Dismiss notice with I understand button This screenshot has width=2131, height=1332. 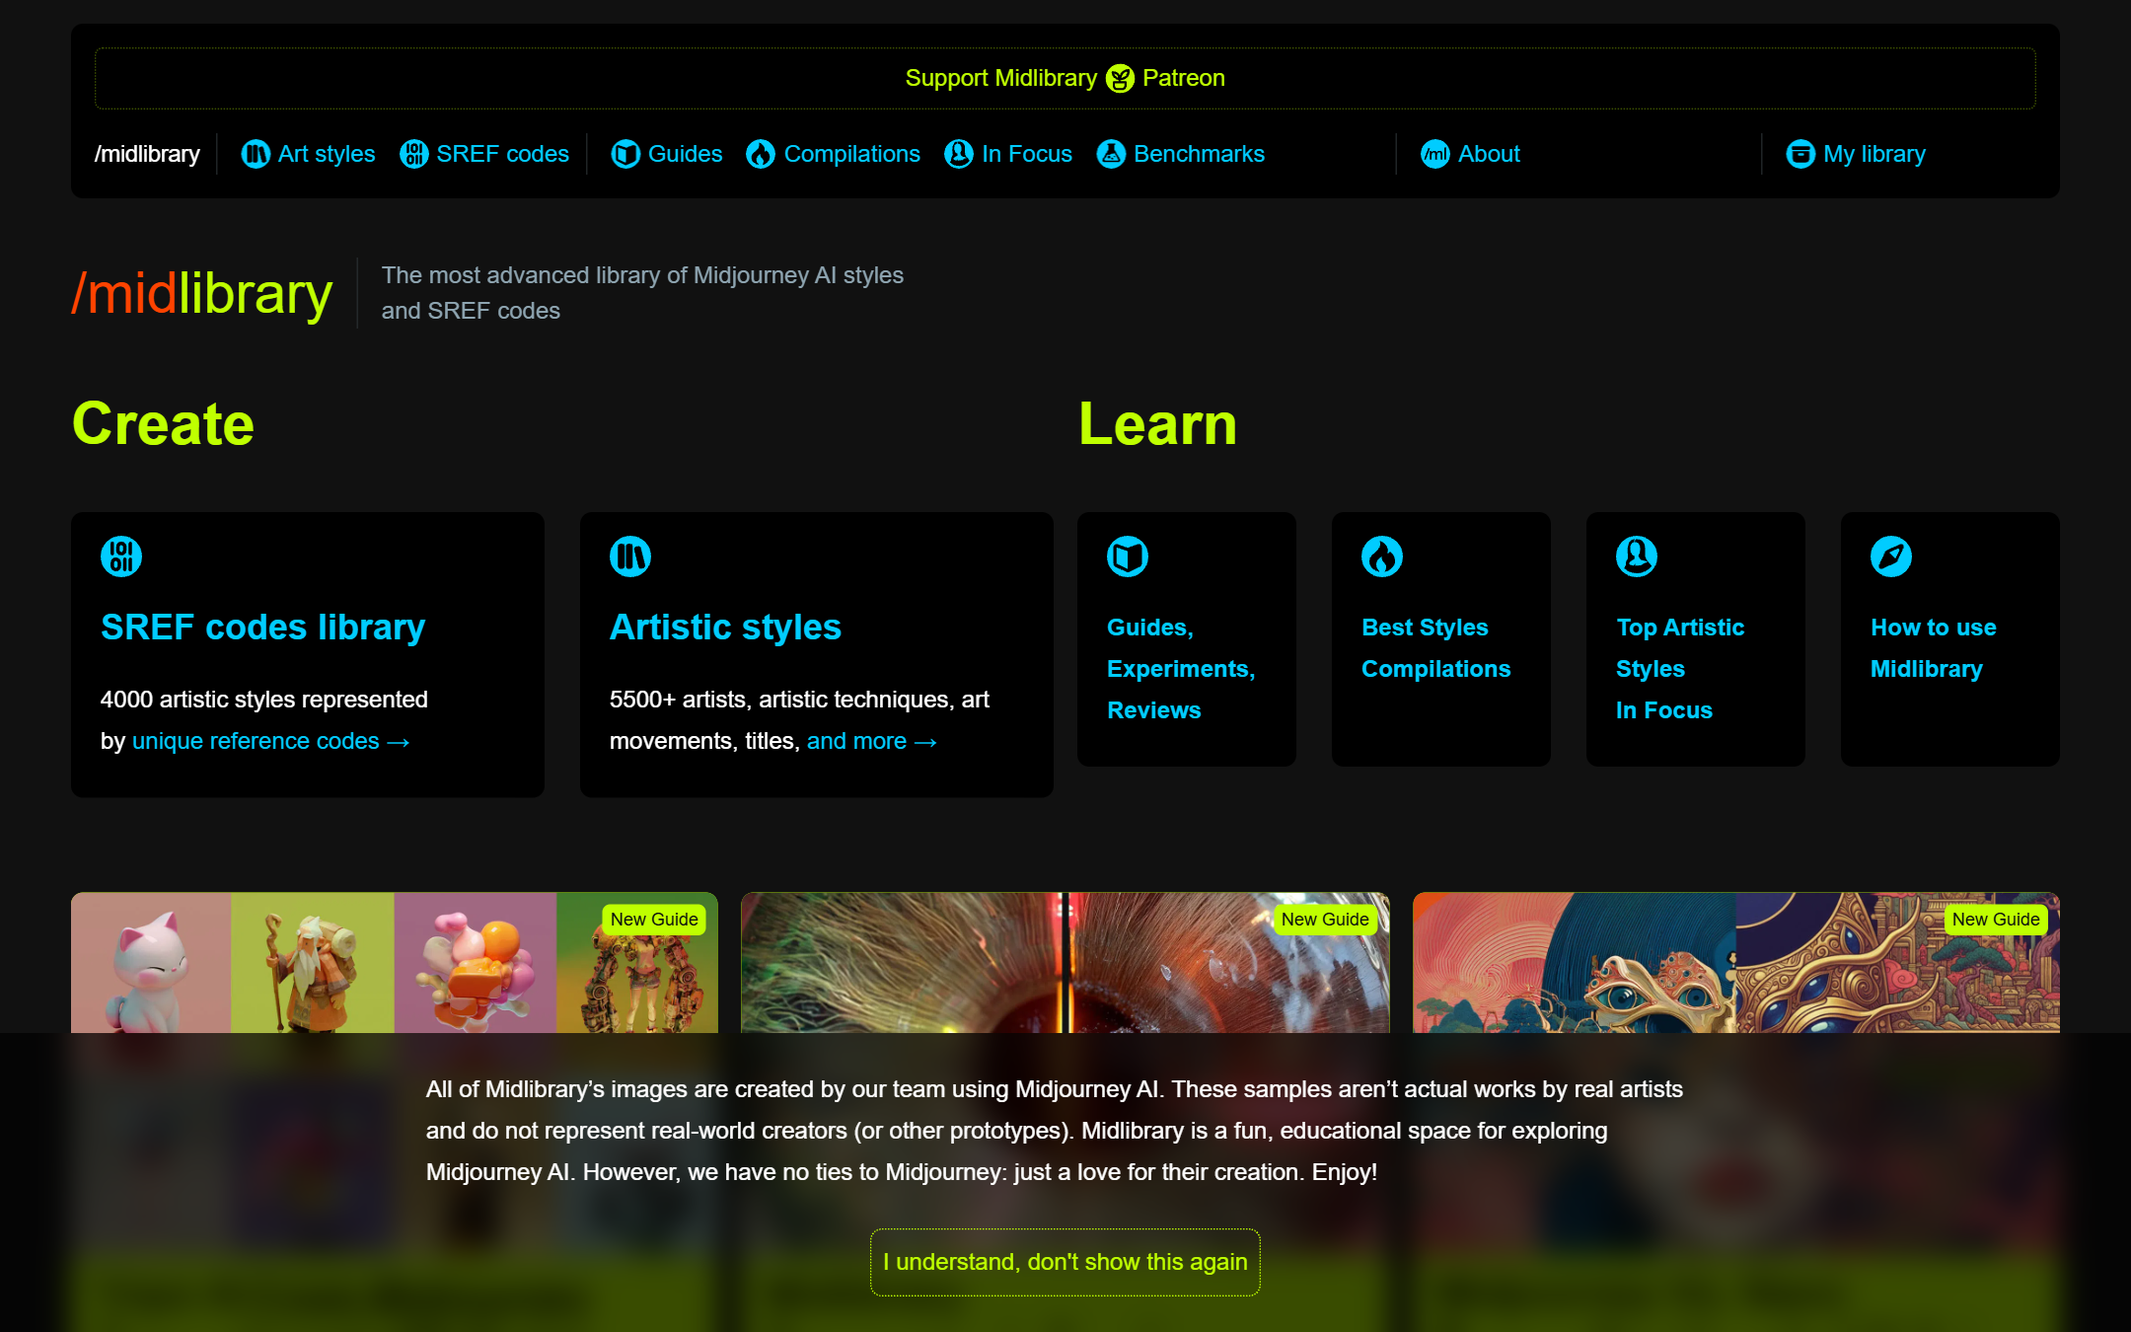pos(1065,1262)
